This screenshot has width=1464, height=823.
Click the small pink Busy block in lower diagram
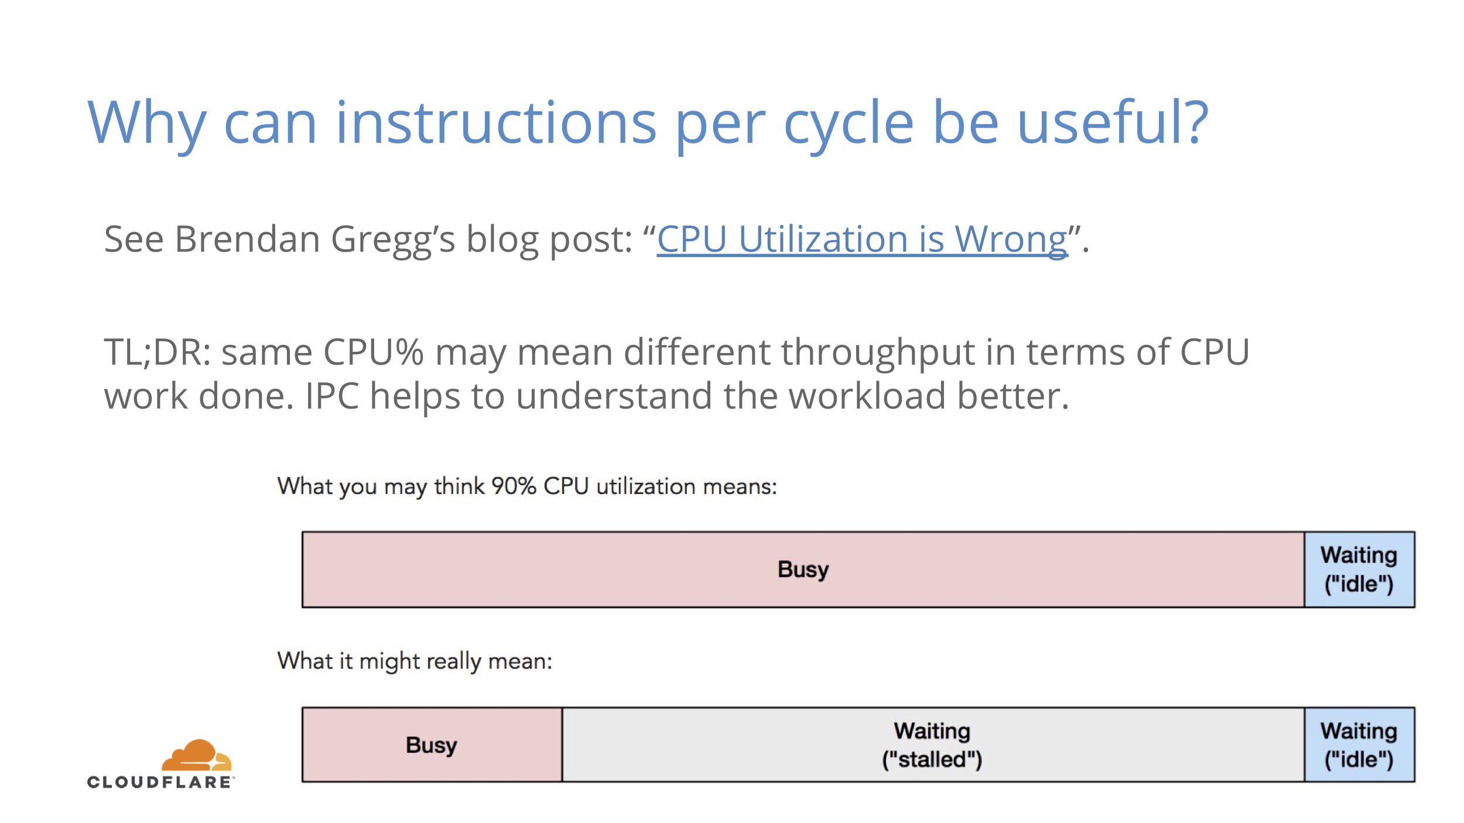432,745
